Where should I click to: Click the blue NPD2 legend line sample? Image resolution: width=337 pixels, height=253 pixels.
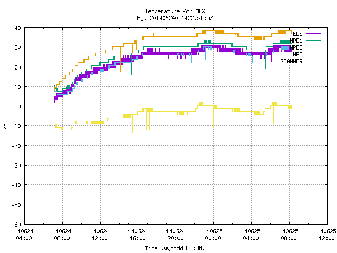[314, 47]
